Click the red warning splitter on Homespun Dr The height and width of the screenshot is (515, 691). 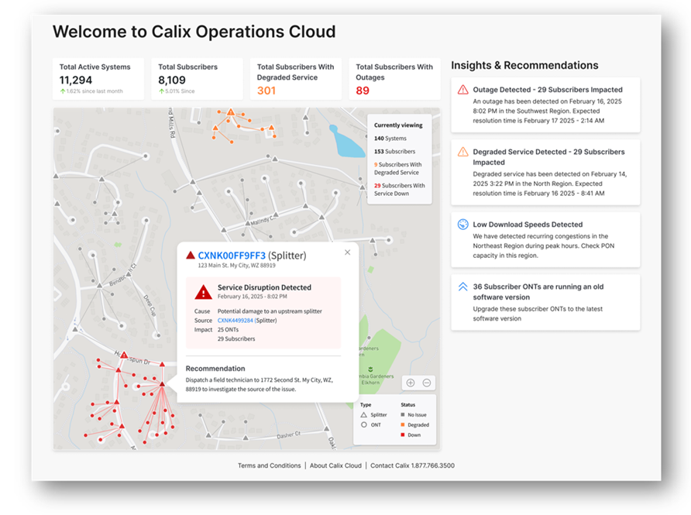pyautogui.click(x=124, y=355)
